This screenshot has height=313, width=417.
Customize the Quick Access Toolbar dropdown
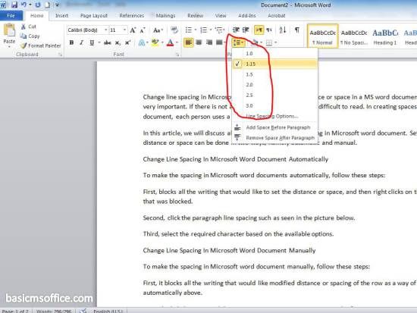point(58,5)
